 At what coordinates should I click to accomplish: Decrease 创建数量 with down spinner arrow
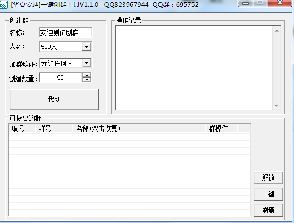(87, 80)
